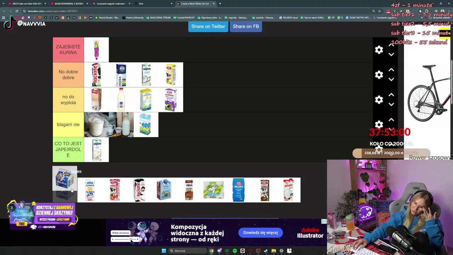Viewport: 453px width, 255px height.
Task: Select the pink bottle in ZAJEBISTE KURWA tier
Action: click(x=96, y=50)
